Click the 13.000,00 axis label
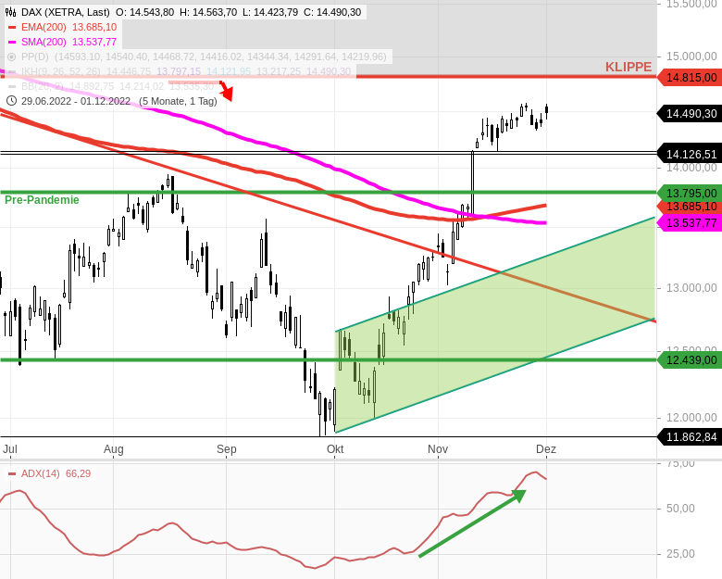 (x=691, y=288)
